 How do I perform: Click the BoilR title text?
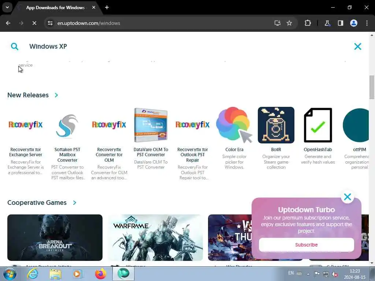point(276,150)
